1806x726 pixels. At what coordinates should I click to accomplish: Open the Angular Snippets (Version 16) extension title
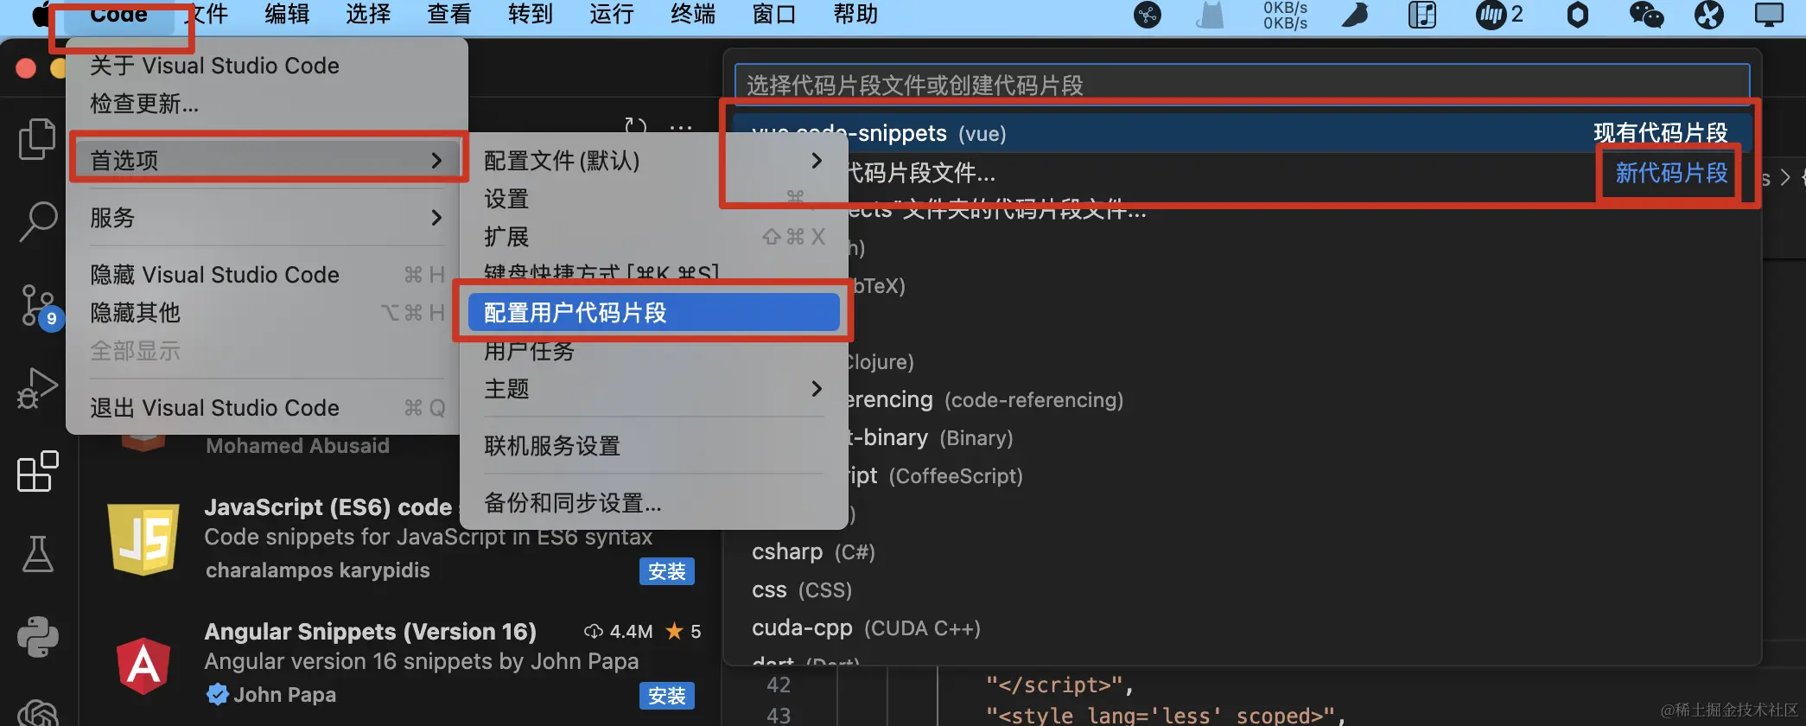[370, 632]
